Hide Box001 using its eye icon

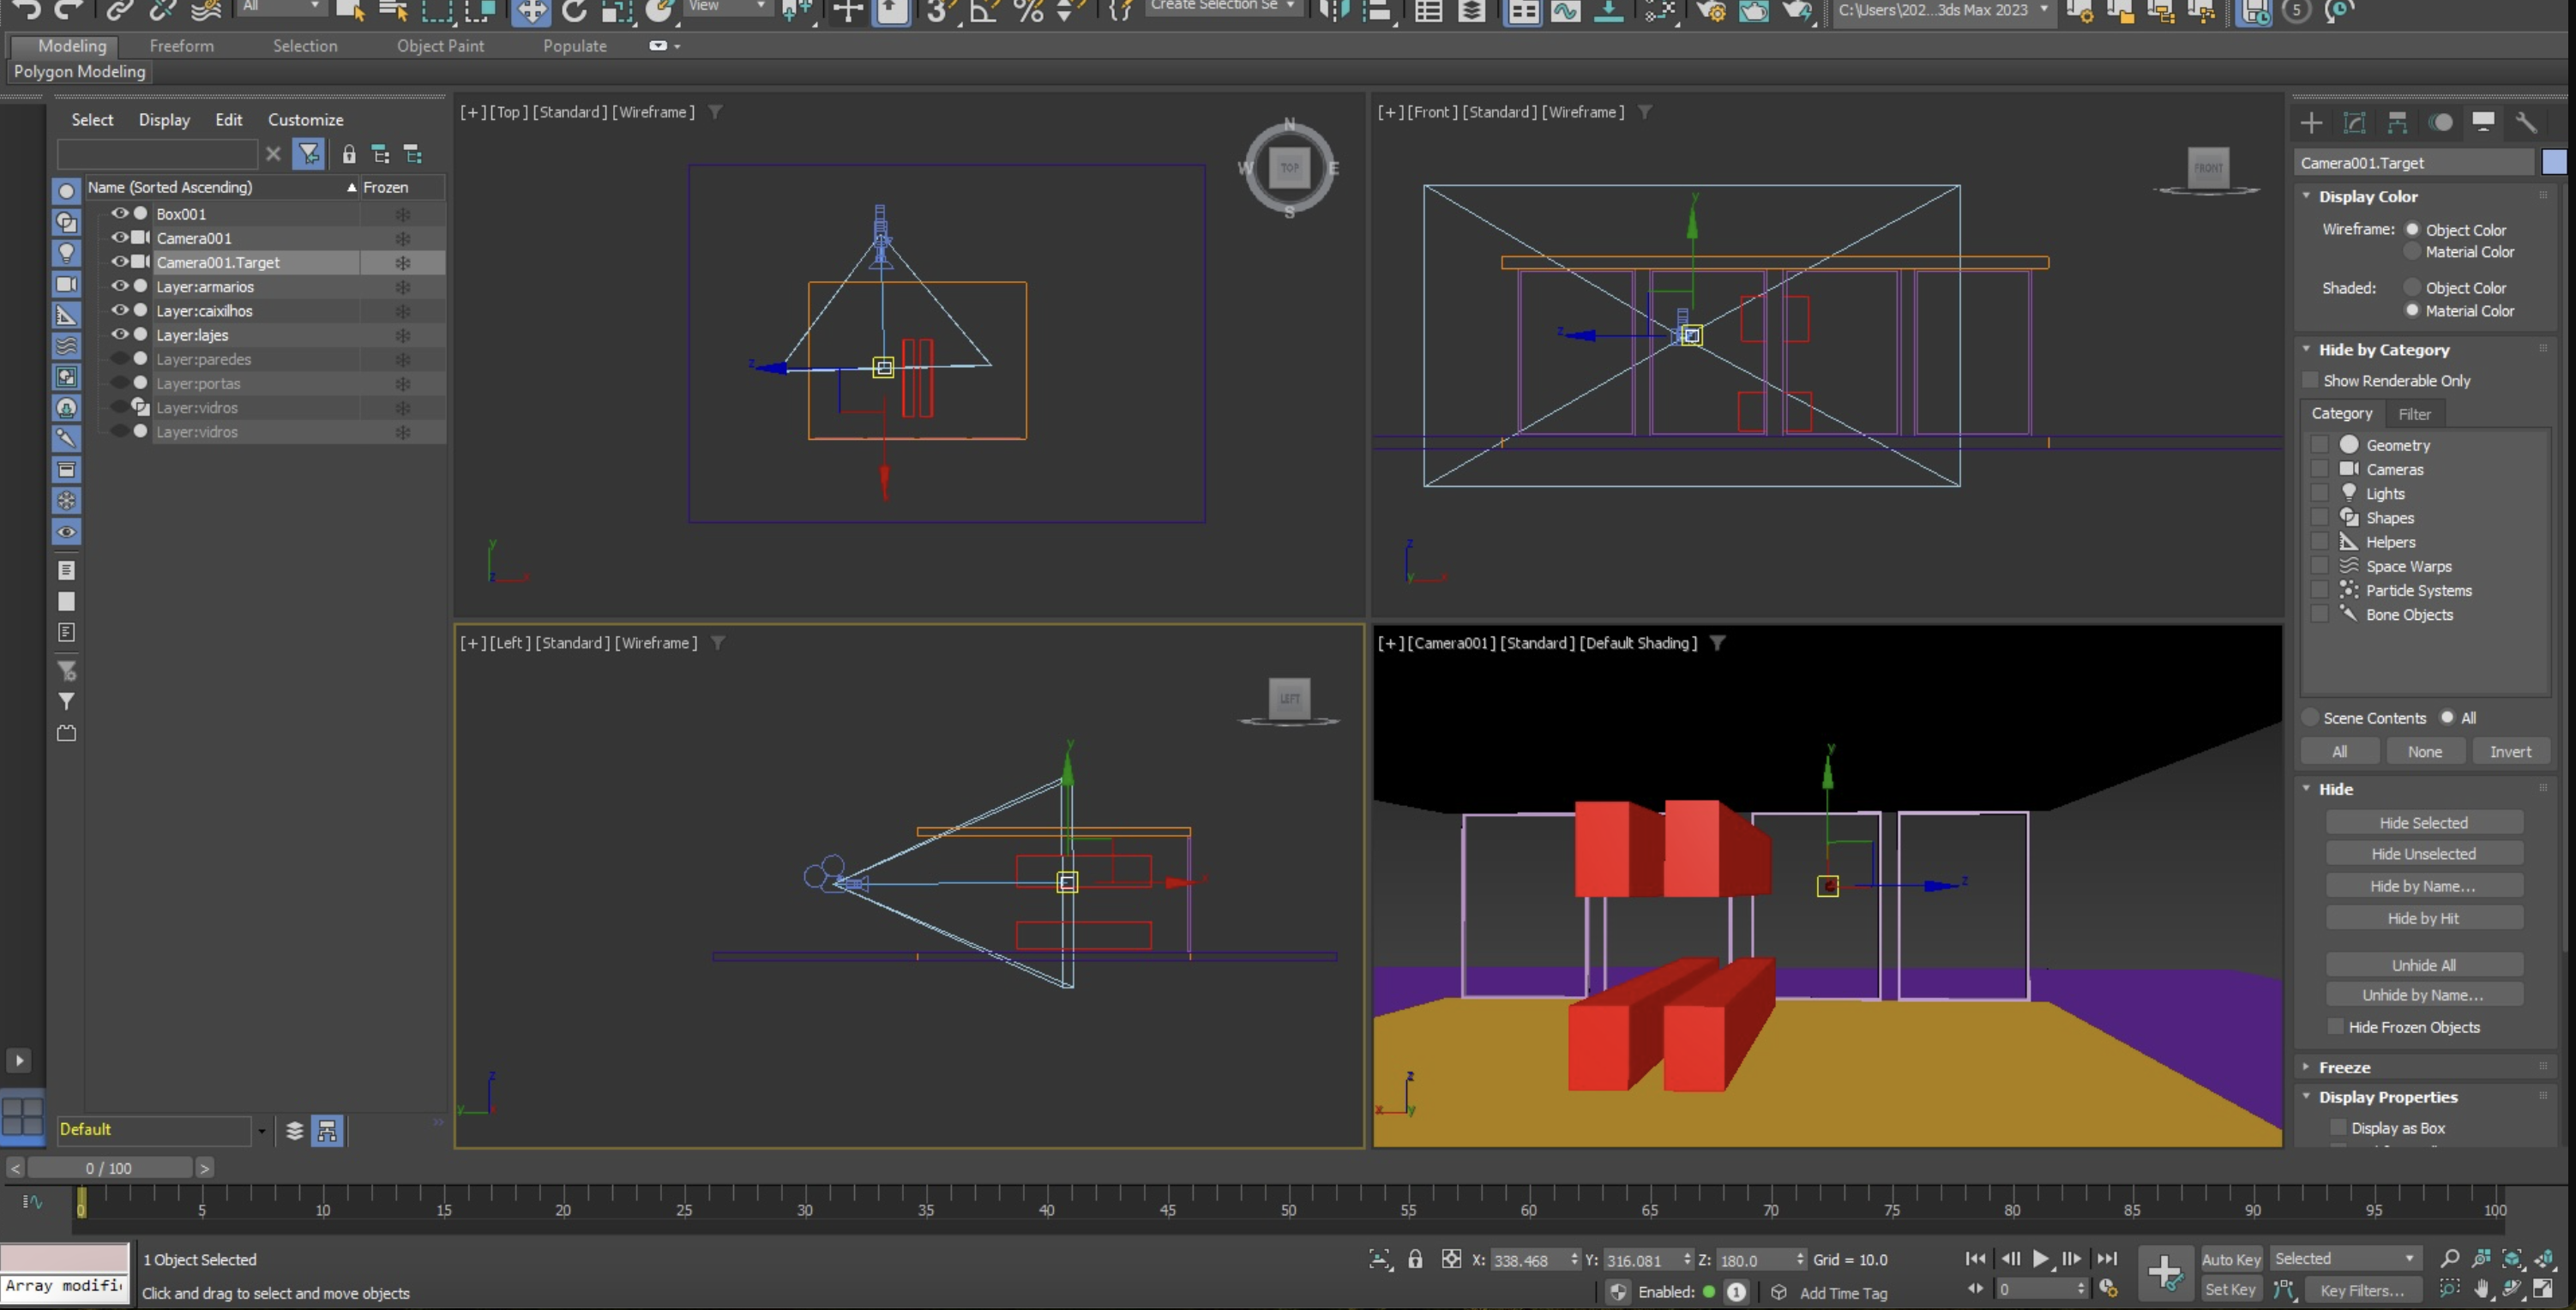[x=119, y=213]
